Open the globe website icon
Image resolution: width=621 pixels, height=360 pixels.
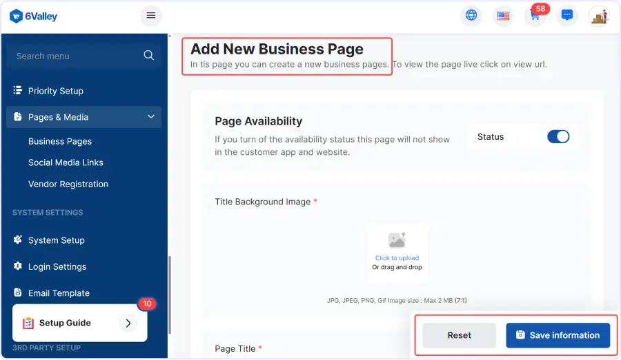click(471, 15)
